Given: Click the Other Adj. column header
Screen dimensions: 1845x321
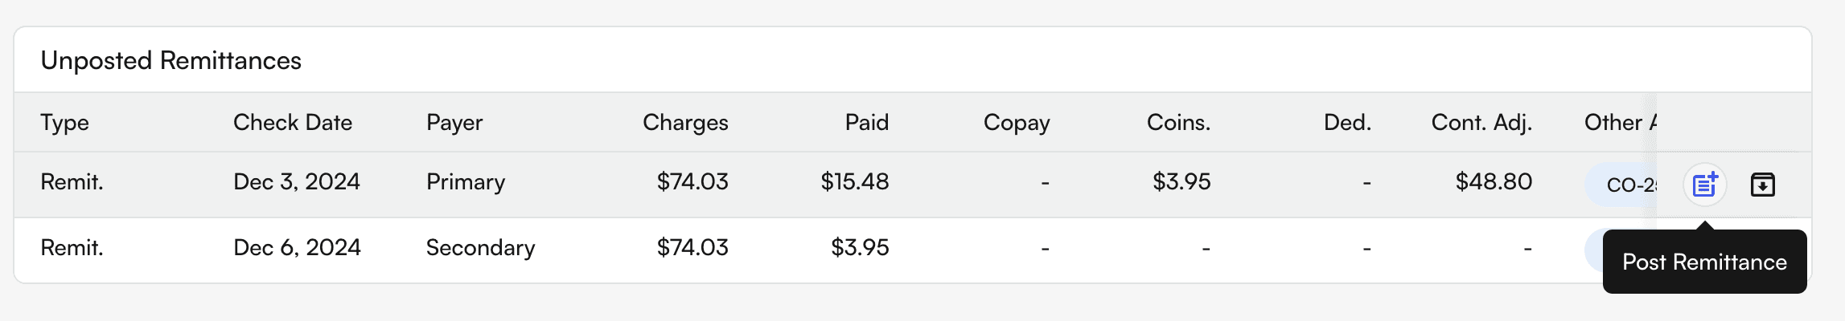Looking at the screenshot, I should pyautogui.click(x=1618, y=122).
